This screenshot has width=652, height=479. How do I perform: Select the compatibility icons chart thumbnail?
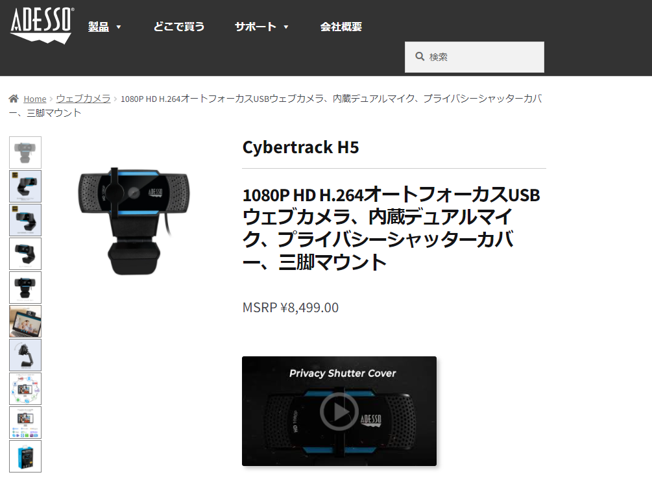pyautogui.click(x=25, y=423)
